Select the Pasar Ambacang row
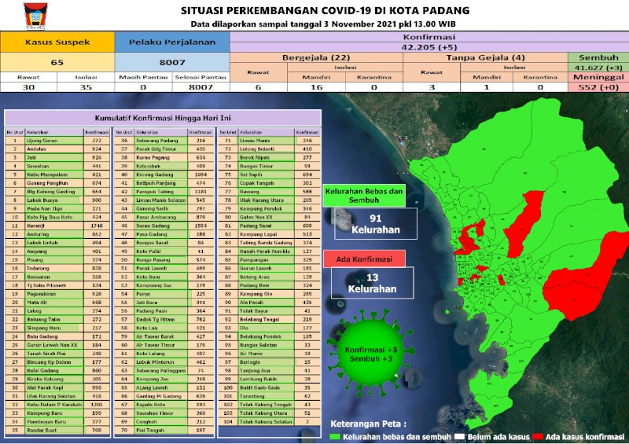Image resolution: width=629 pixels, height=444 pixels. (x=164, y=218)
